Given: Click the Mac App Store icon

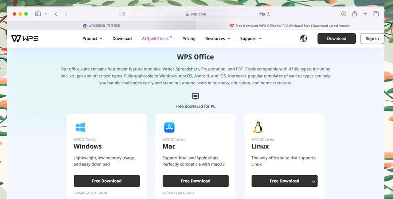Looking at the screenshot, I should (169, 127).
